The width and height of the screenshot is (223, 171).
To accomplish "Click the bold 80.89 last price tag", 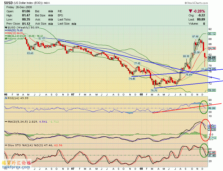I will pos(212,58).
